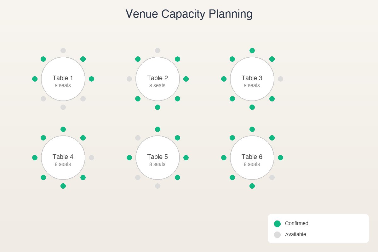The image size is (378, 252).
Task: Click the Venue Capacity Planning title
Action: coord(189,14)
